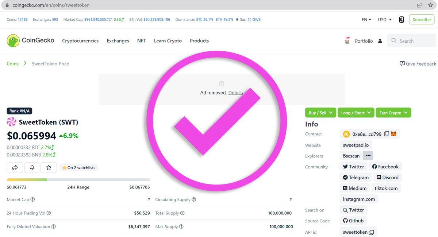
Task: Open the EN language dropdown
Action: [x=366, y=20]
